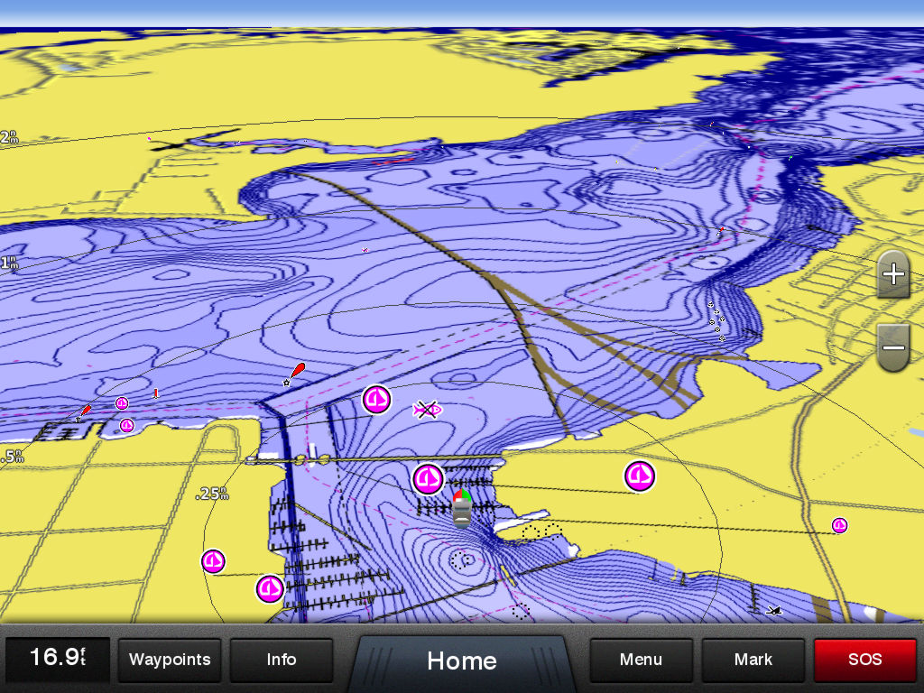Tap the Info button
The width and height of the screenshot is (924, 693).
[282, 660]
